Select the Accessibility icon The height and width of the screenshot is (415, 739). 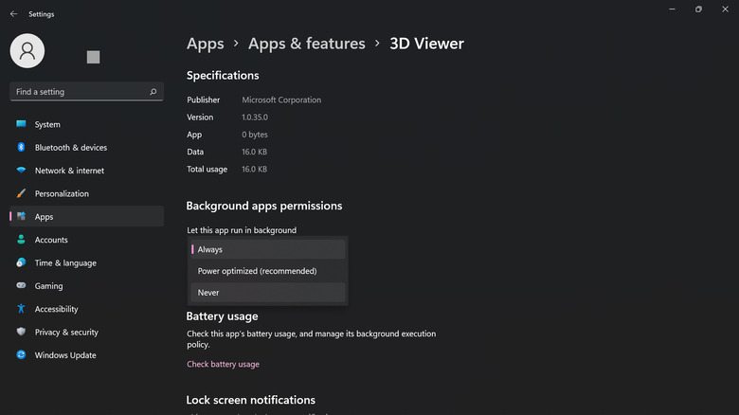[21, 309]
